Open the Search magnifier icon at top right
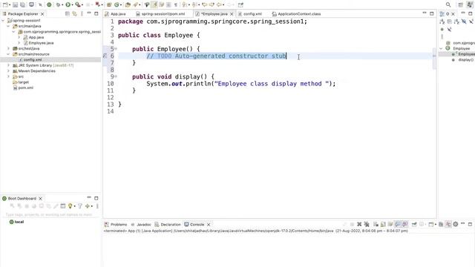Viewport: 475px width, 267px height. click(x=448, y=4)
